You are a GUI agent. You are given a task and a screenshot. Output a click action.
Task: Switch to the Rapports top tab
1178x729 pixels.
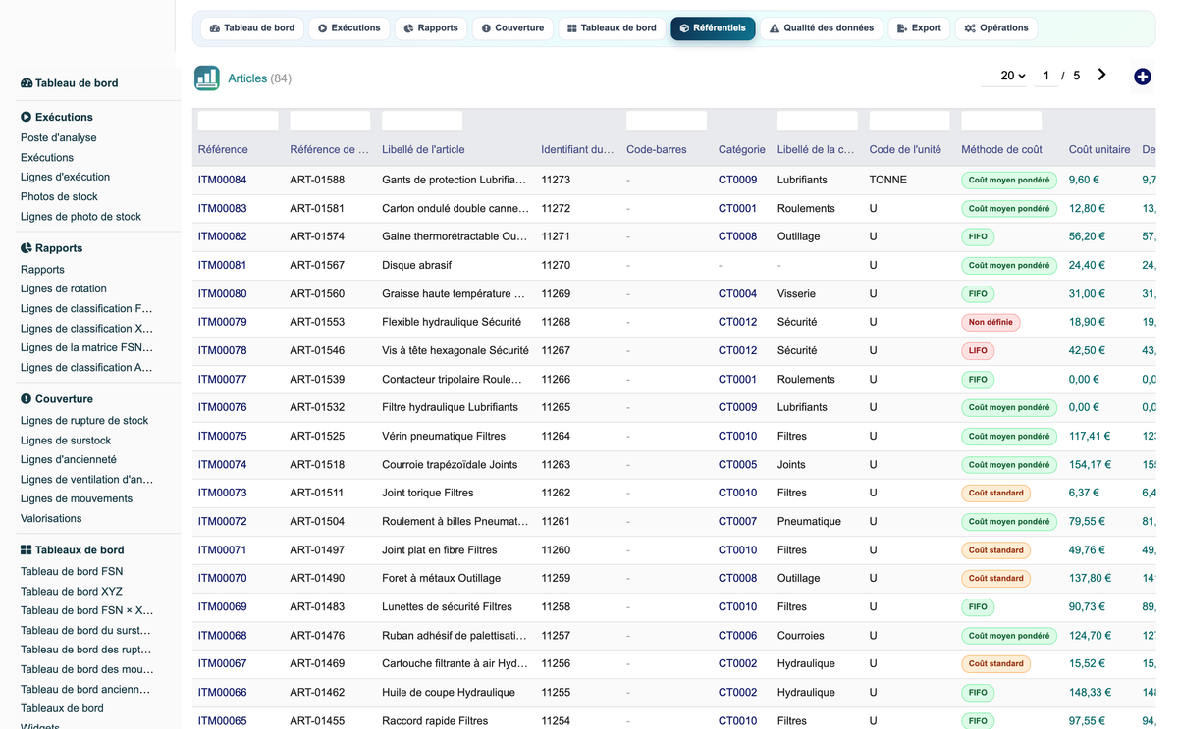point(431,28)
